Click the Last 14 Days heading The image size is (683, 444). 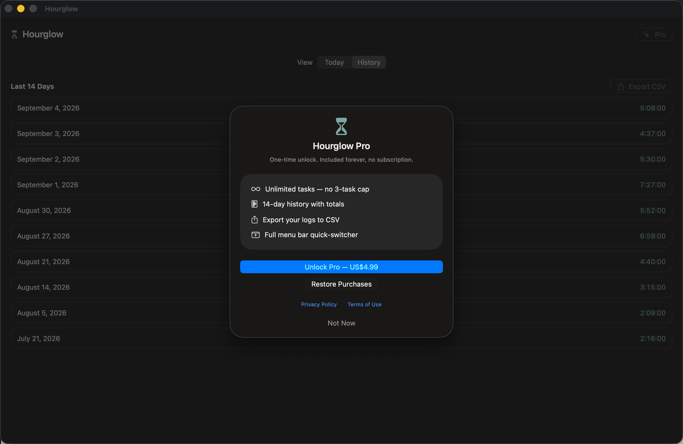tap(33, 86)
